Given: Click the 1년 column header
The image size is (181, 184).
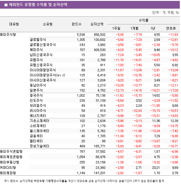Looking at the screenshot, I should pos(153,28).
